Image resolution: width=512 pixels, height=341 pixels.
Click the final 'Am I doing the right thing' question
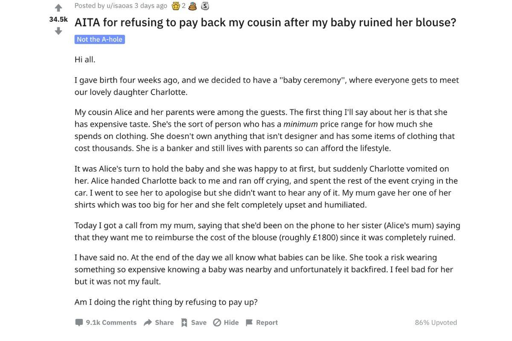[166, 302]
